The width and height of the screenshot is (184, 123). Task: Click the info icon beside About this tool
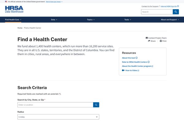tap(136, 58)
